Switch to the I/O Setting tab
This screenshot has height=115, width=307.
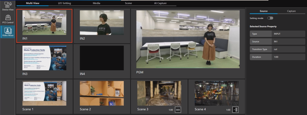64,3
